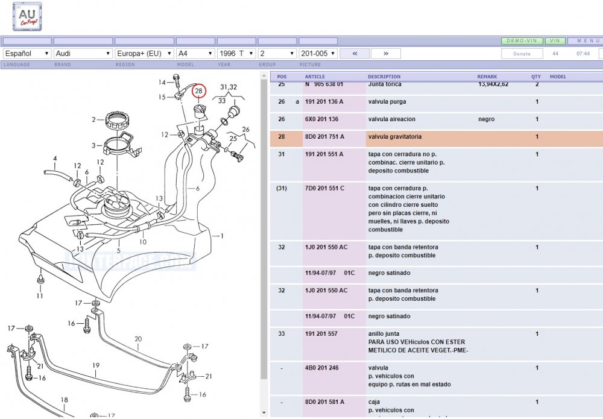Open the Group dropdown showing 2
The width and height of the screenshot is (603, 419).
[277, 54]
